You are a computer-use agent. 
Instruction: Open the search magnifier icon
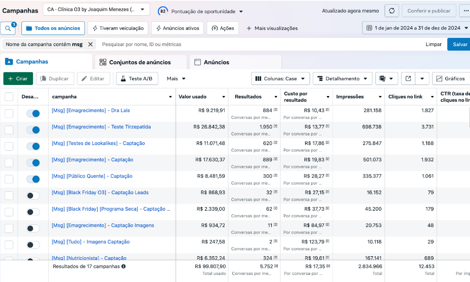point(9,28)
